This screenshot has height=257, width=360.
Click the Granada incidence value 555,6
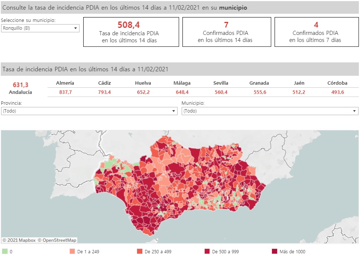259,92
